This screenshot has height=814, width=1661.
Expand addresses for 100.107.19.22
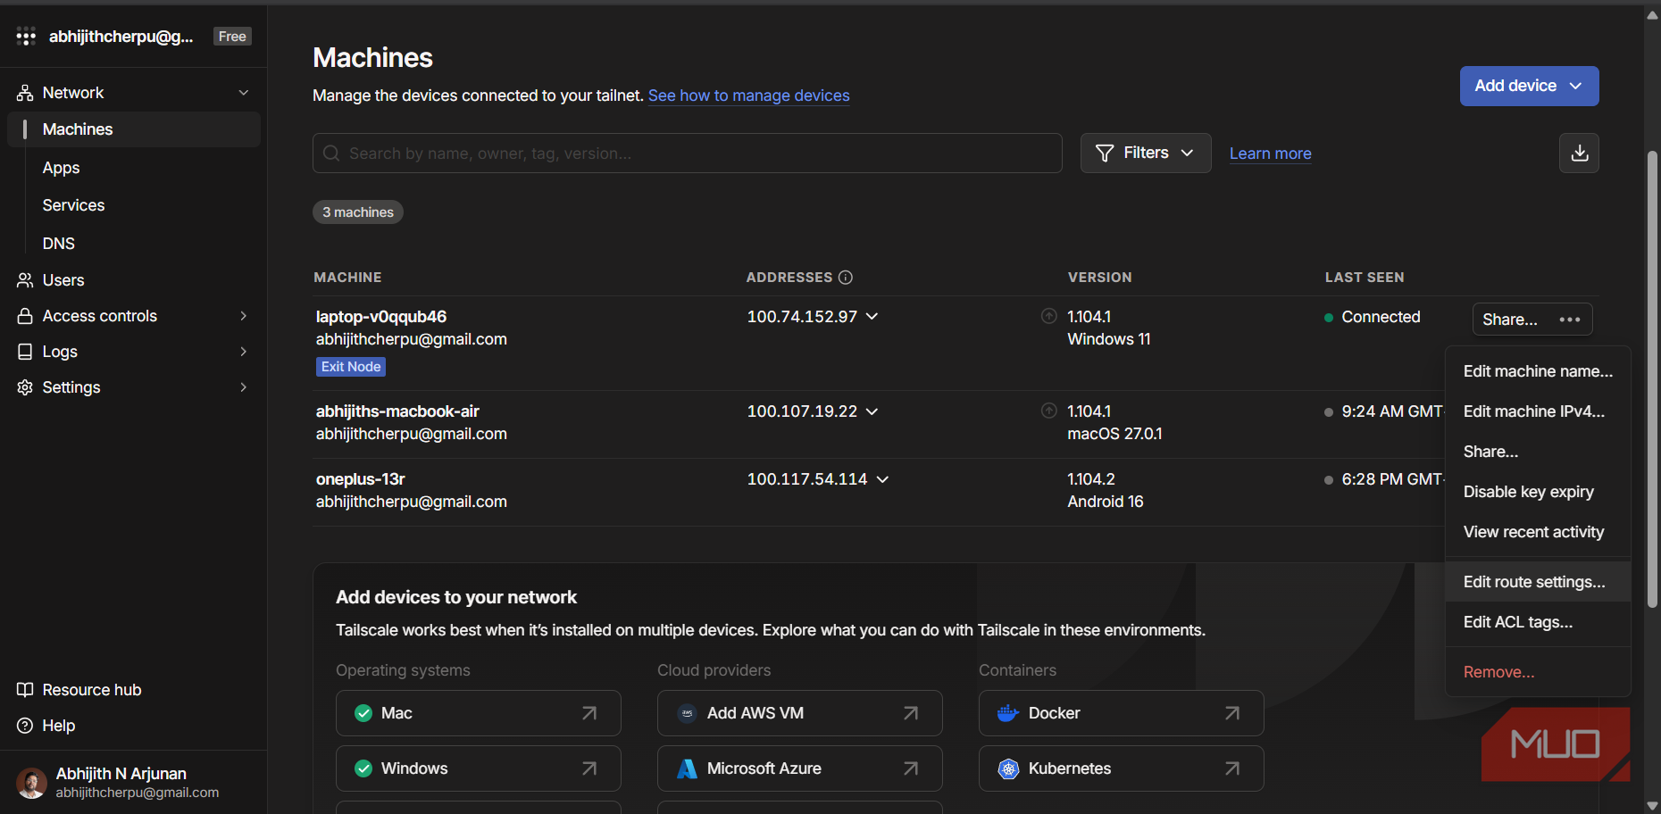(x=872, y=411)
